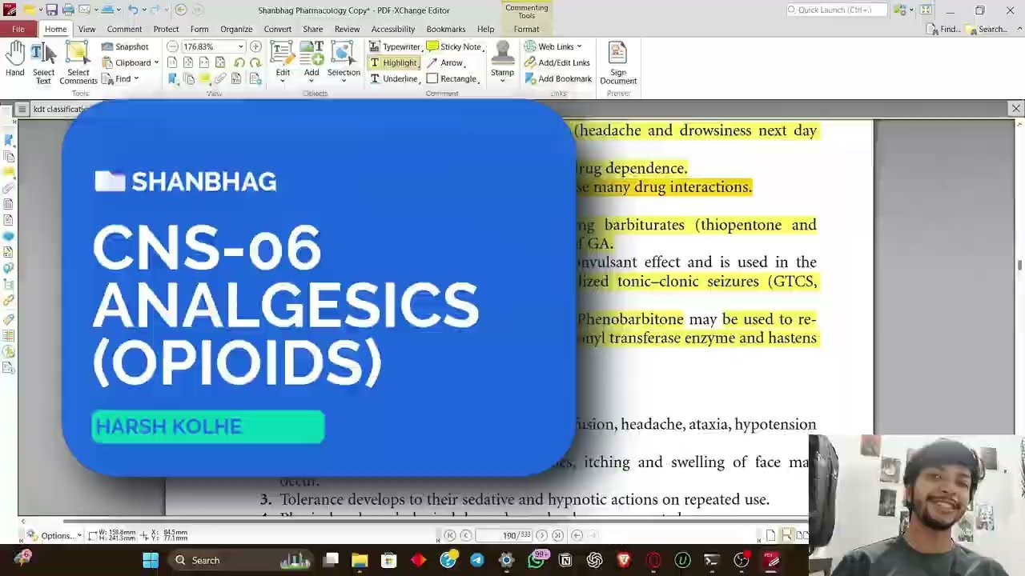Select the Arrow drawing tool
The height and width of the screenshot is (576, 1025).
tap(445, 62)
